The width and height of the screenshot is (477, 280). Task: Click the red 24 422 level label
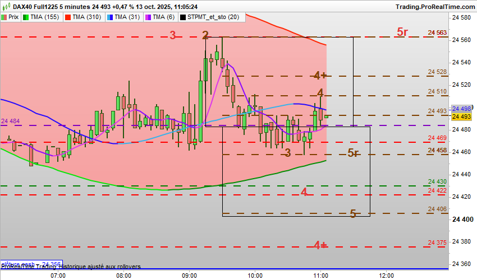(437, 191)
